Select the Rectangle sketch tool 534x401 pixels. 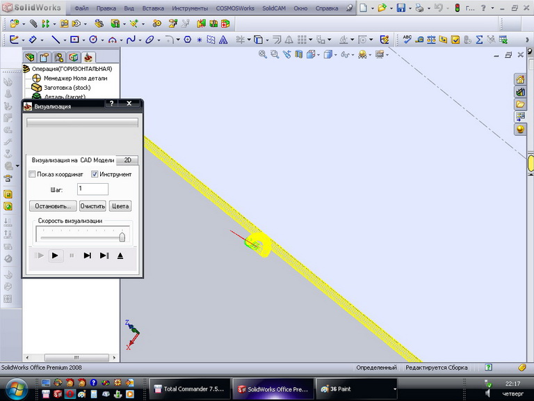(x=74, y=40)
